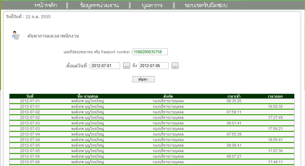The height and width of the screenshot is (166, 305).
Task: Select the check-in time 08:07:27
Action: click(x=234, y=156)
